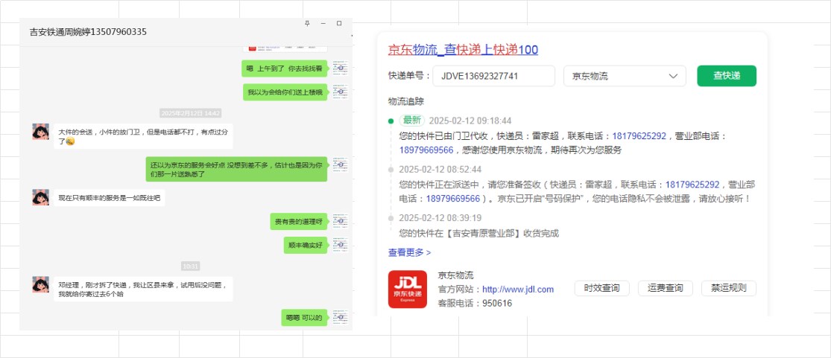Click 查看更多 to show more tracking
831x358 pixels.
coord(410,252)
